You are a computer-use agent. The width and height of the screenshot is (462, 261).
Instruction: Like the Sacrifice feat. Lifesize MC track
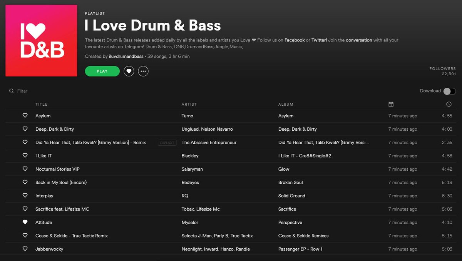[25, 209]
